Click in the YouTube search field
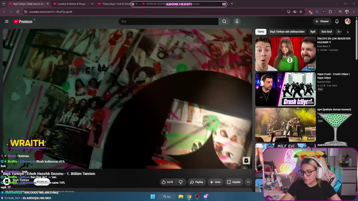This screenshot has height=201, width=358. tap(168, 21)
